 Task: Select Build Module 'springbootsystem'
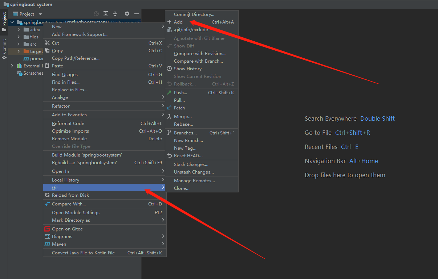click(105, 155)
